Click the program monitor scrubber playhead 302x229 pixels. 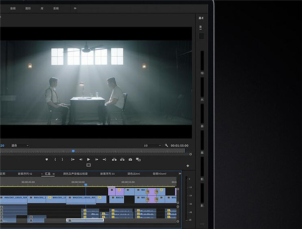tap(73, 151)
